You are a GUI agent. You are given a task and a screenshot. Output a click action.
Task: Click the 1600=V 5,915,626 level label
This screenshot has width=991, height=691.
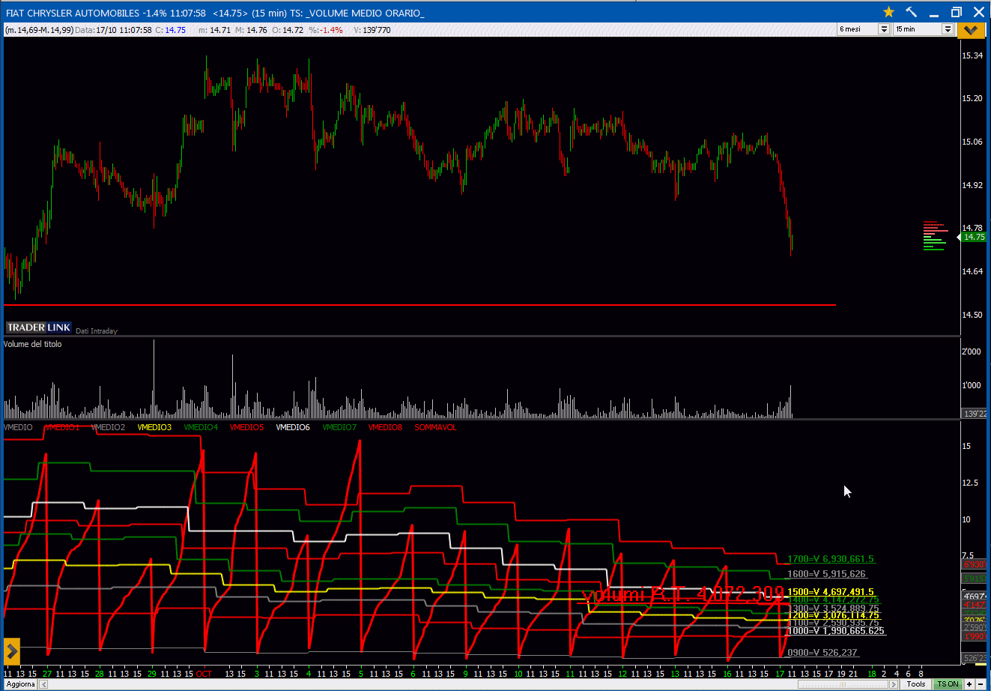(826, 574)
